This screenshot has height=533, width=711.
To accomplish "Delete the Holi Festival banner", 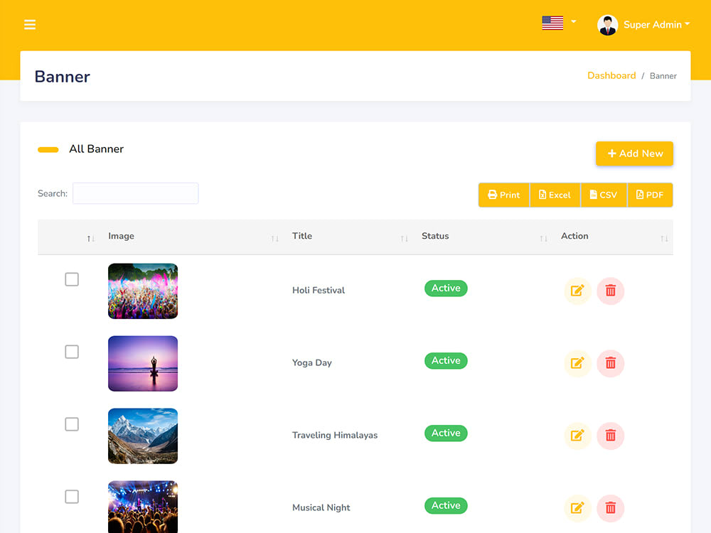I will 610,291.
